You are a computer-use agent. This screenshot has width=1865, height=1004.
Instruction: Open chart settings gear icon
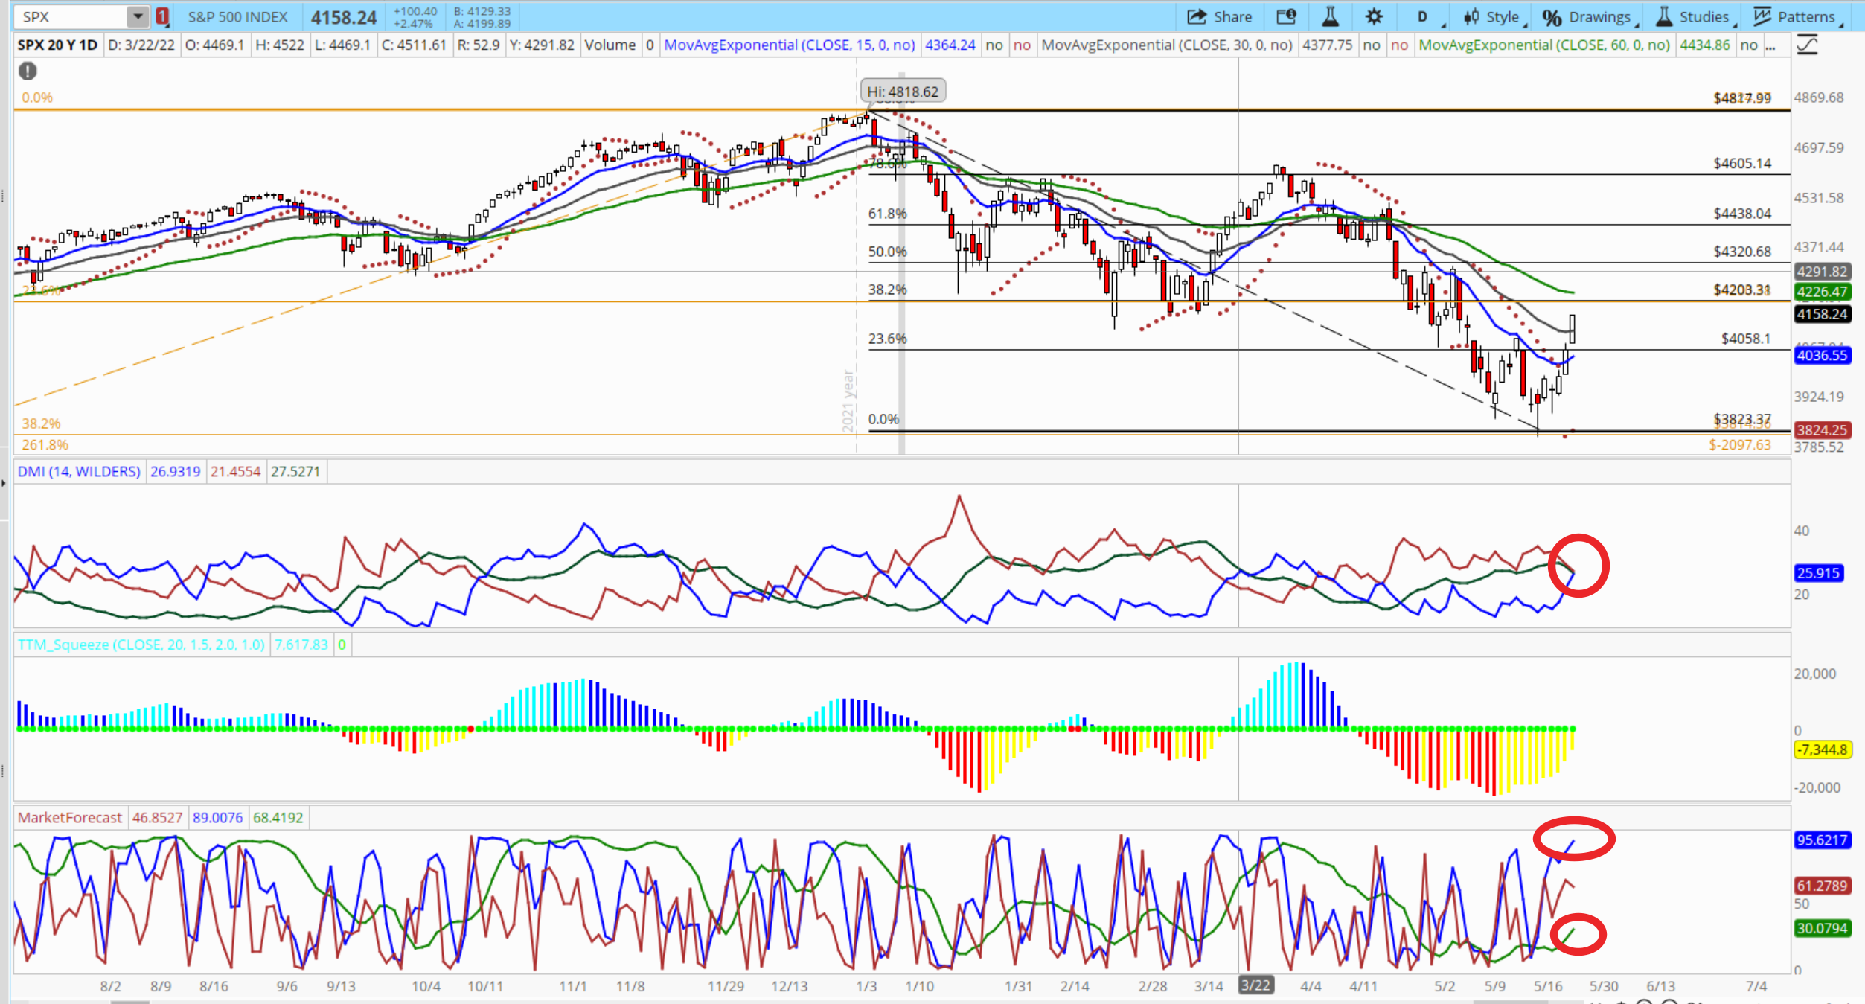(x=1374, y=16)
